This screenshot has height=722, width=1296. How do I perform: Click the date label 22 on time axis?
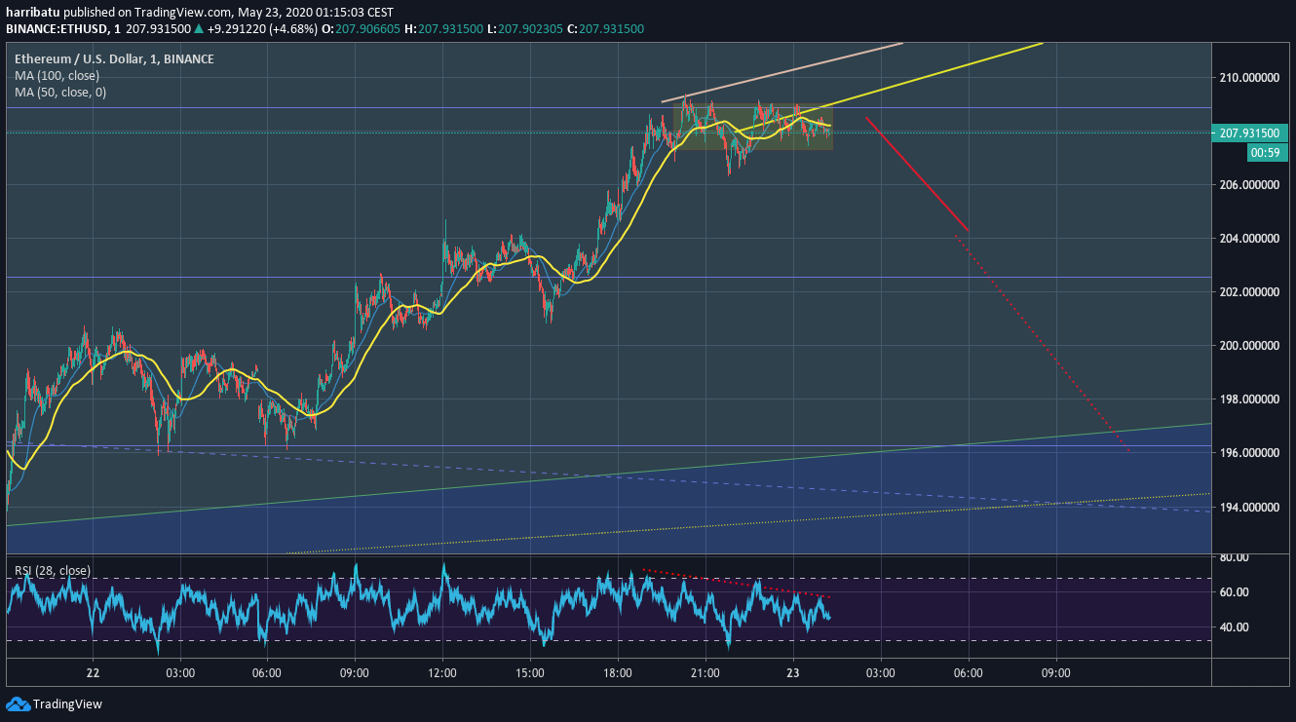(93, 673)
